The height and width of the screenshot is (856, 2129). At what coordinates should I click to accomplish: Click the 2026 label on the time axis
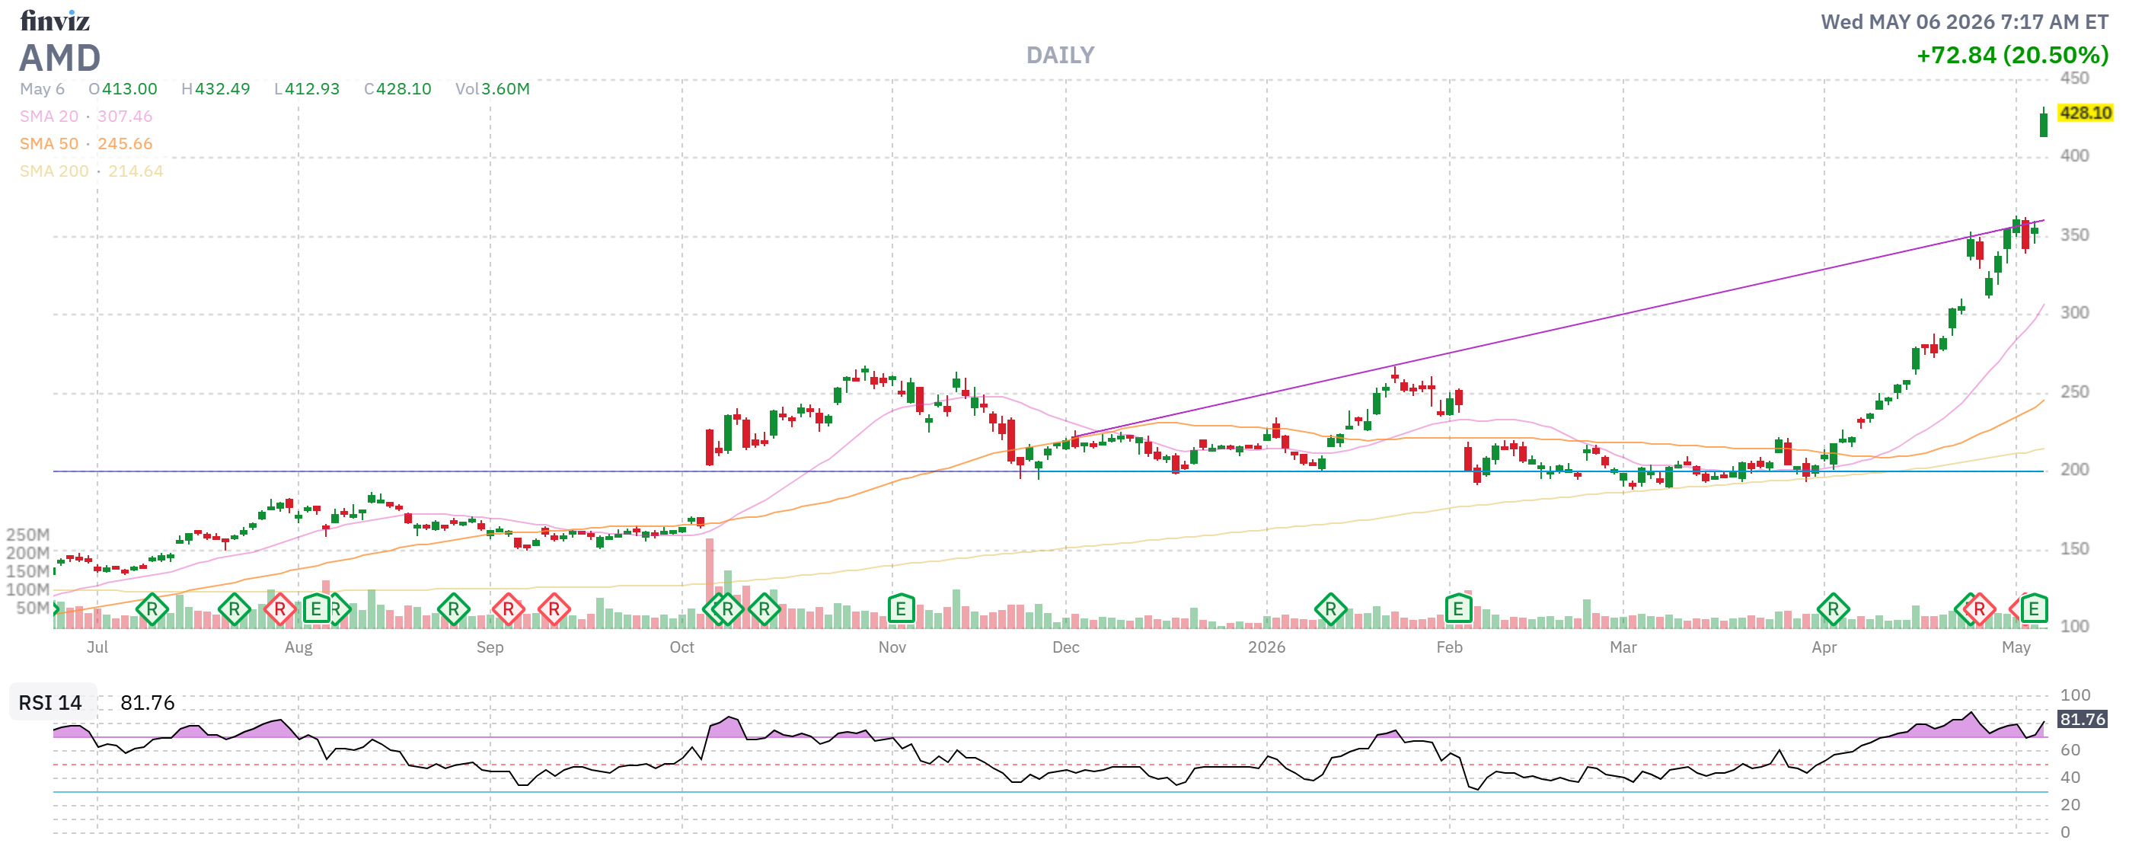click(1267, 648)
